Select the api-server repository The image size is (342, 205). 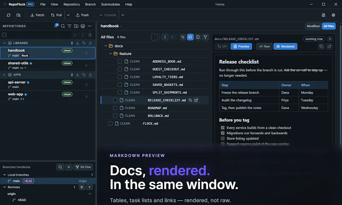coord(48,84)
